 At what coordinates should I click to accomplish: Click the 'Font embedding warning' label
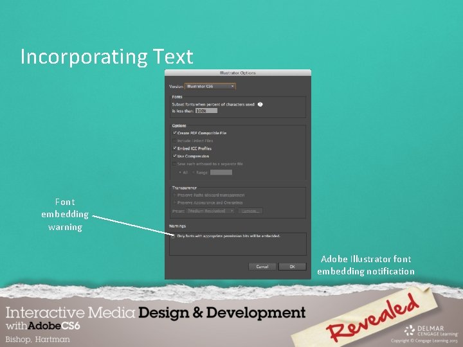(x=65, y=215)
